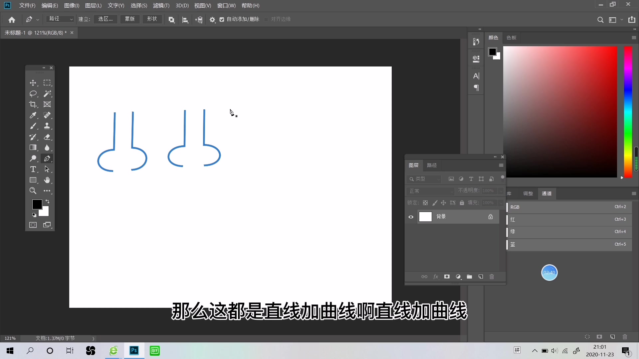
Task: Select the Lasso tool
Action: click(x=33, y=94)
